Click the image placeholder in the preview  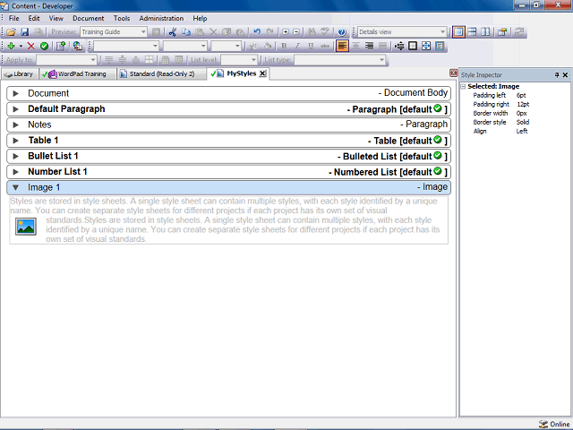pos(26,227)
